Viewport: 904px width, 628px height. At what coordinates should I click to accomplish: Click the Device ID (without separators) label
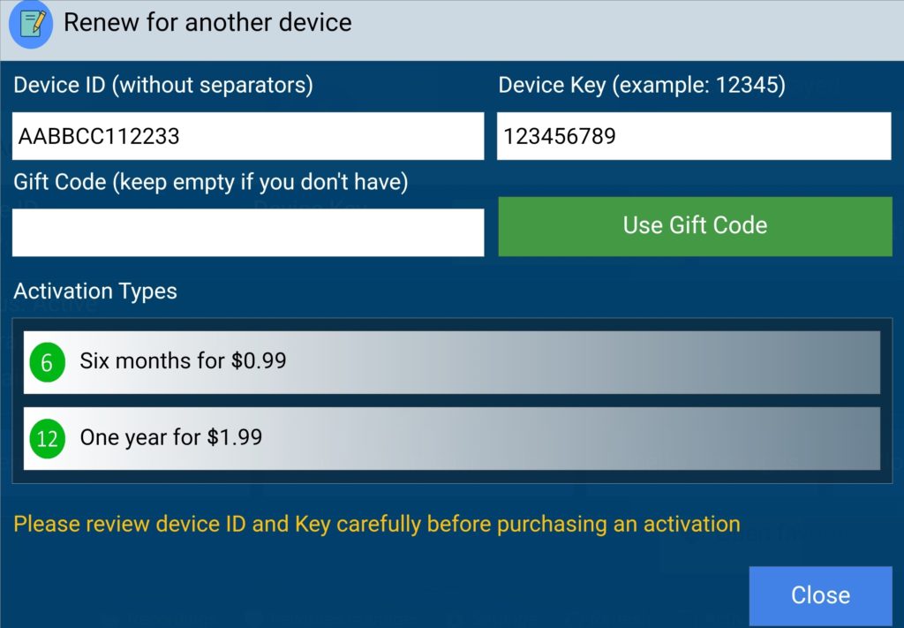point(163,86)
